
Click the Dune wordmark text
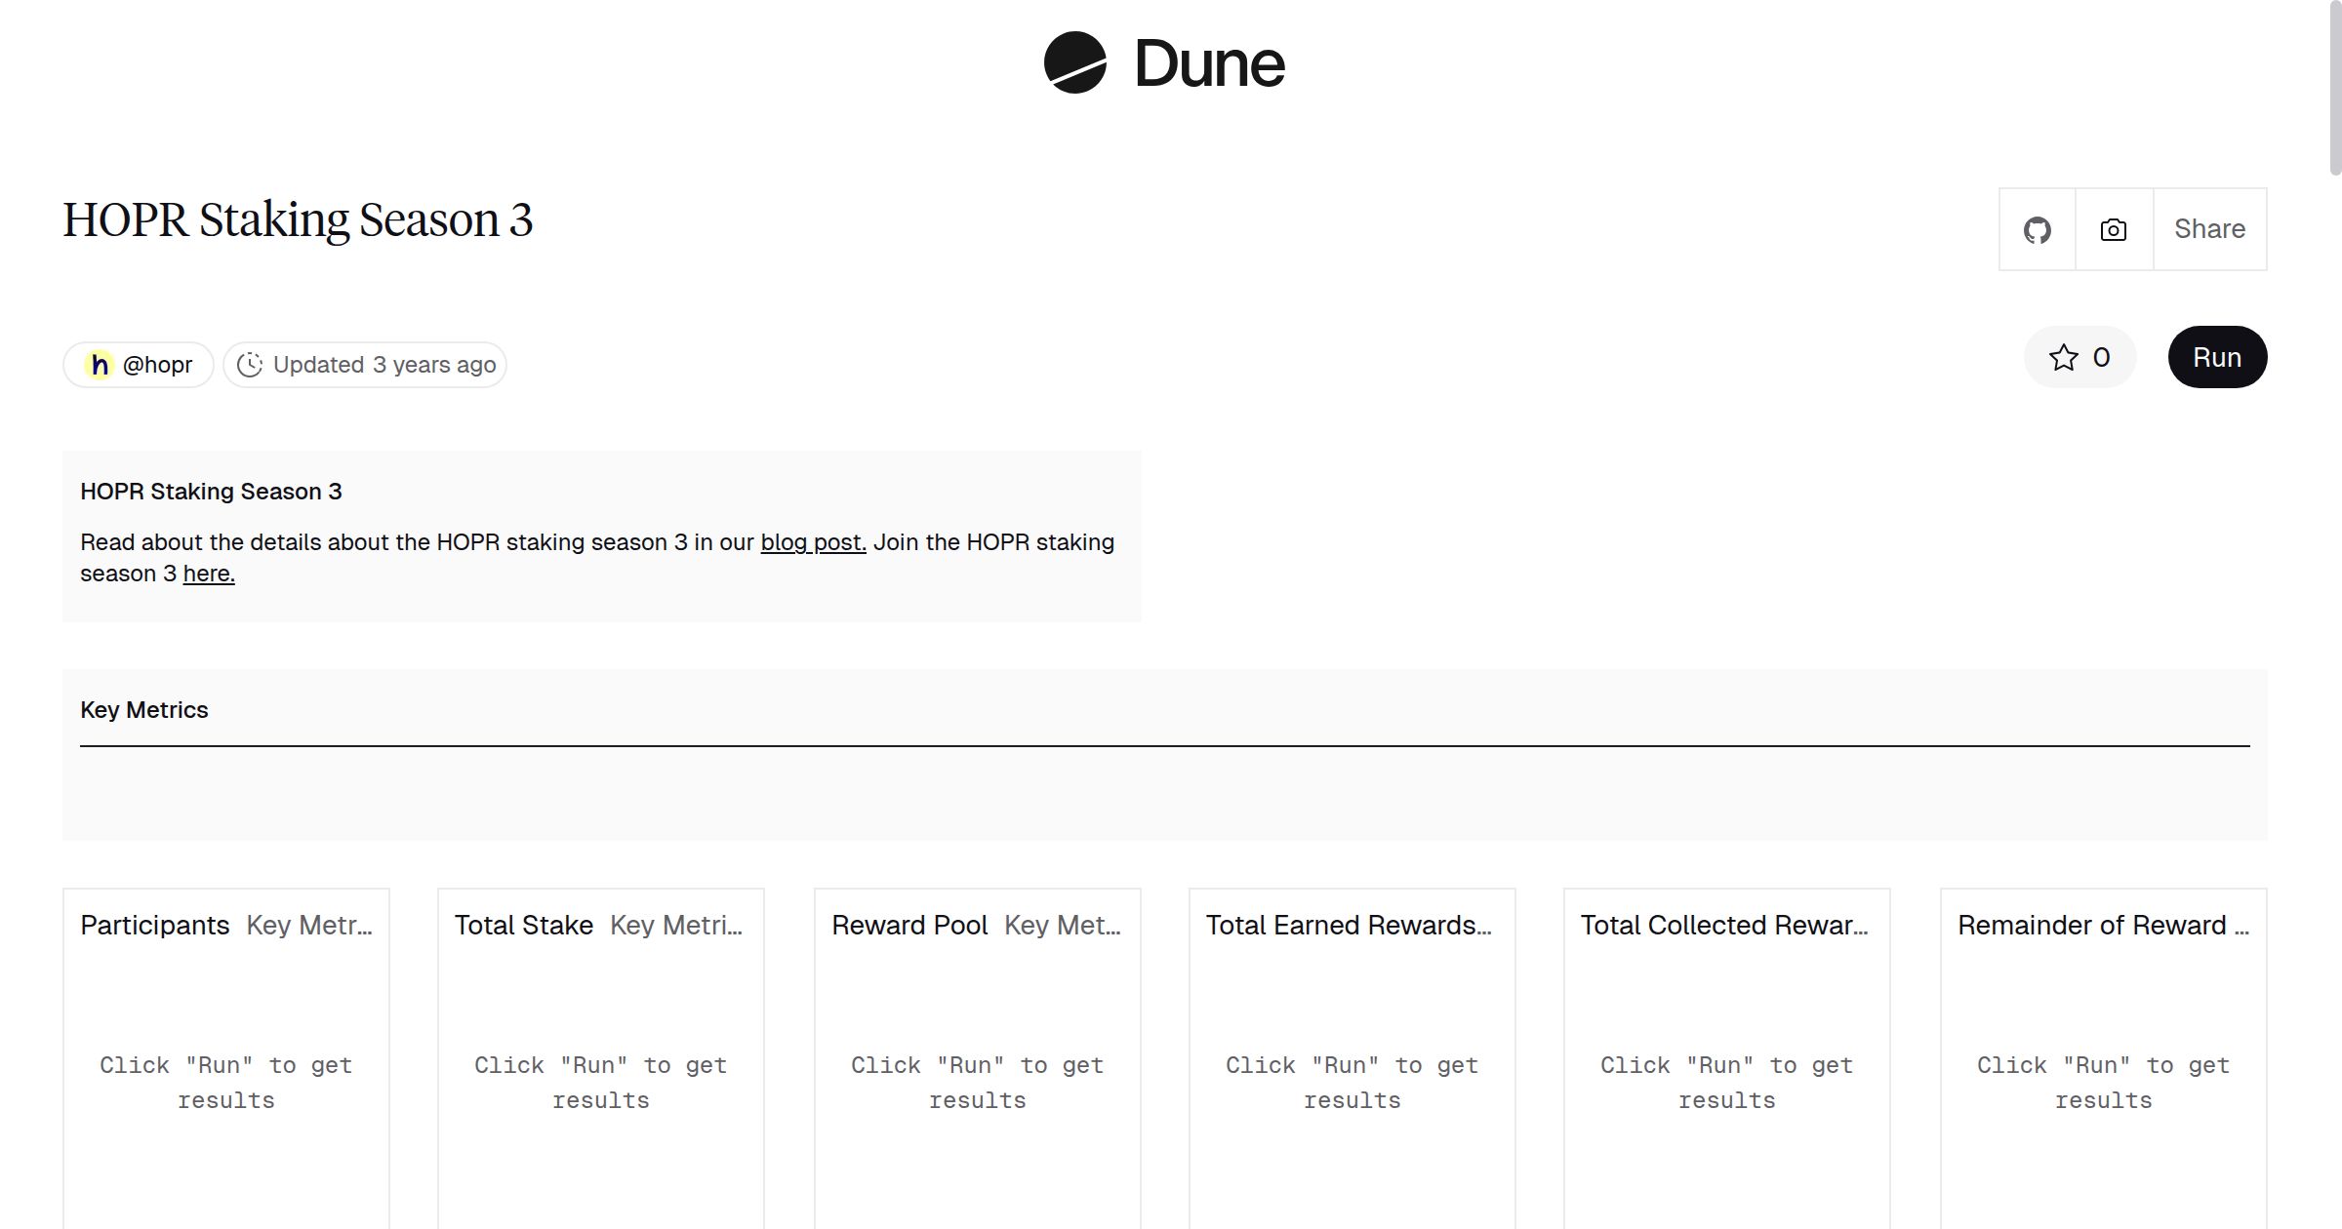[x=1209, y=64]
